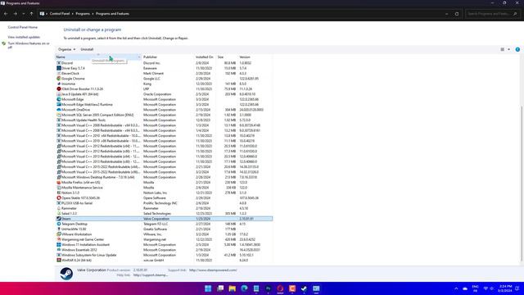Open Control Panel Home link

(x=23, y=27)
